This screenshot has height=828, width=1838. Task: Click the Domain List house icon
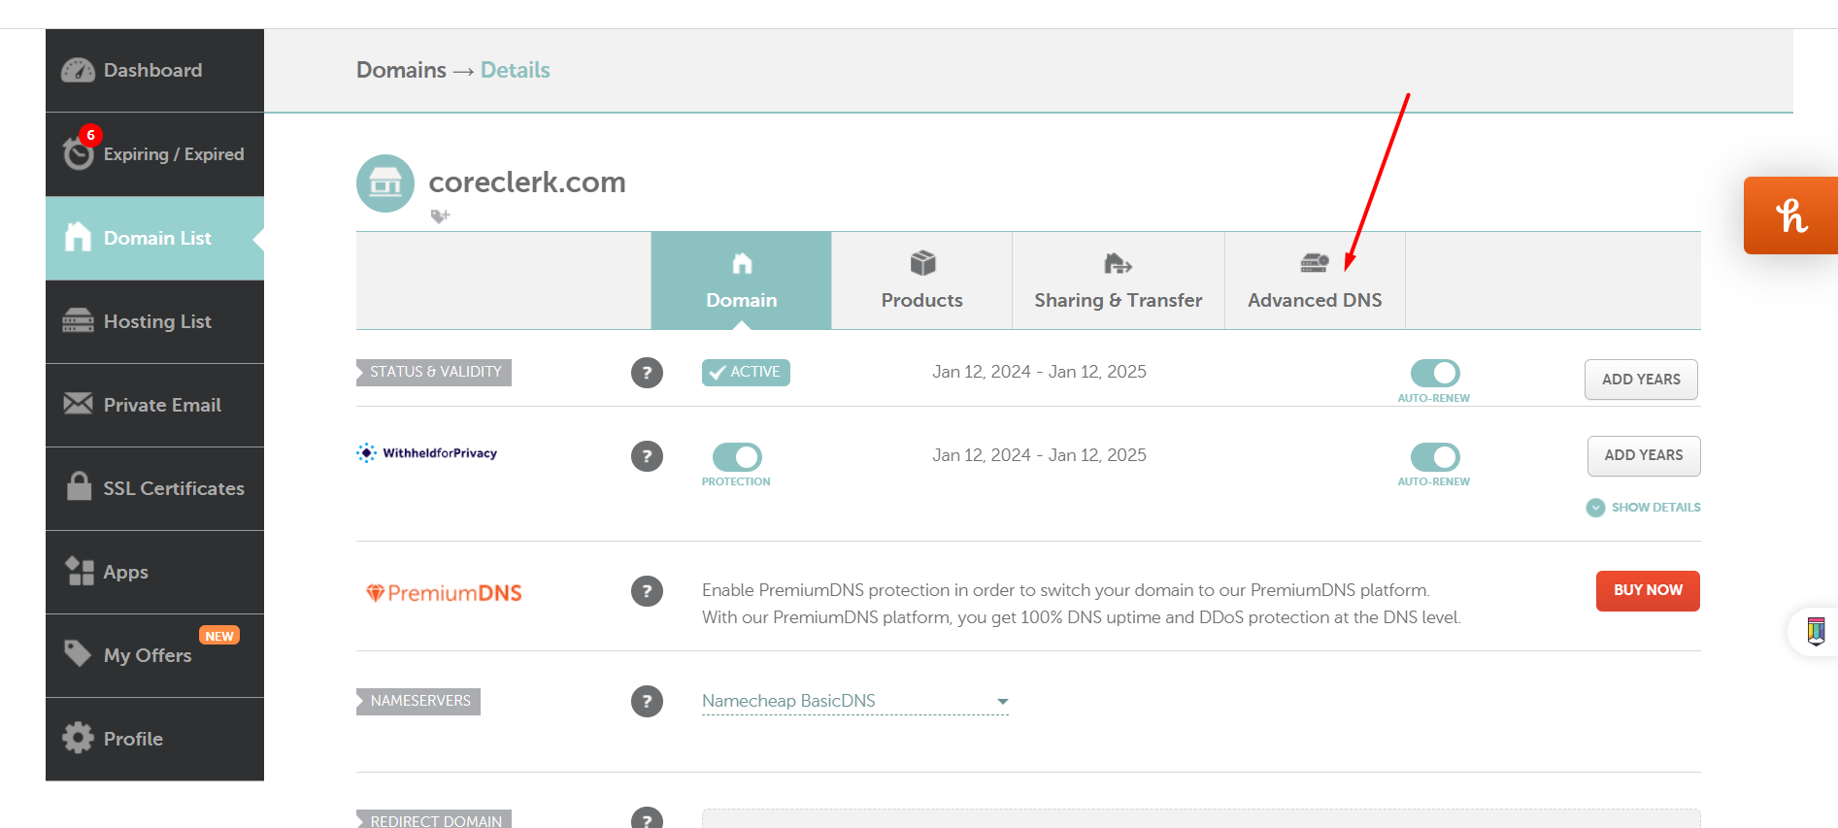(78, 237)
